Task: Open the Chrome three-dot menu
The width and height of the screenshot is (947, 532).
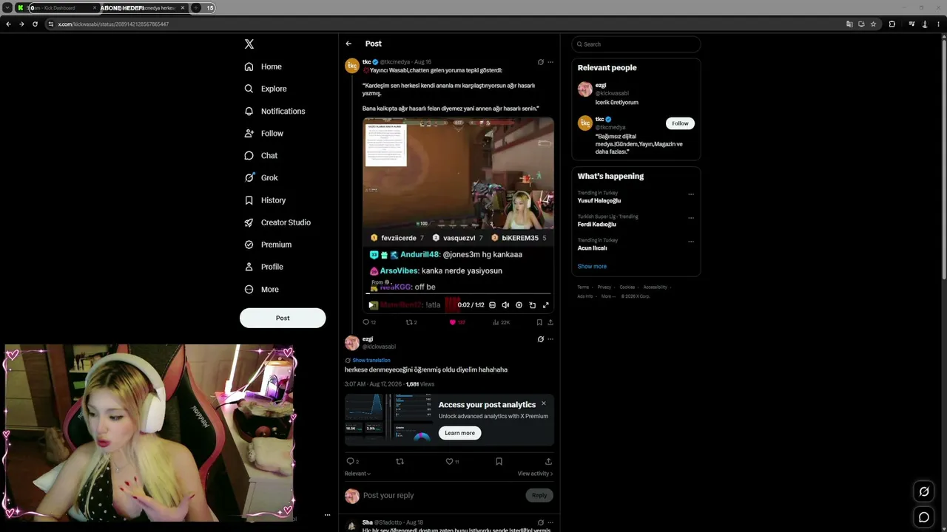Action: (x=937, y=24)
